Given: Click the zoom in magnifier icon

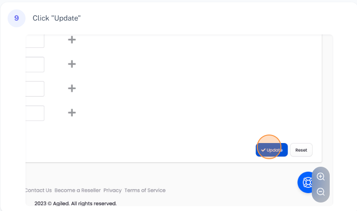Looking at the screenshot, I should tap(320, 177).
